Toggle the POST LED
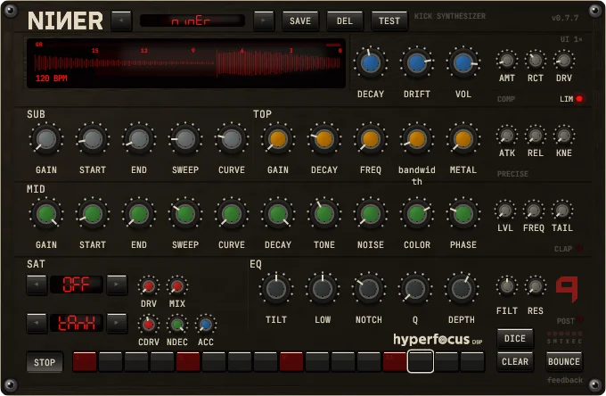 (580, 320)
